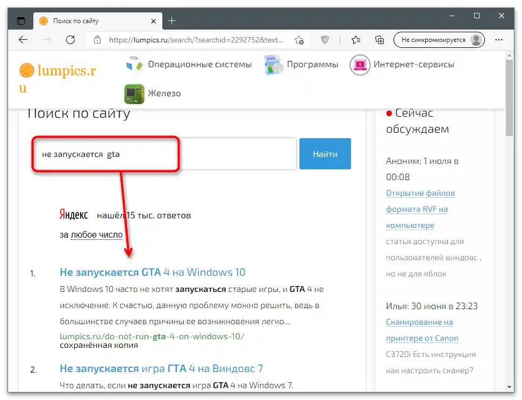
Task: Click the address bar URL
Action: click(x=196, y=40)
